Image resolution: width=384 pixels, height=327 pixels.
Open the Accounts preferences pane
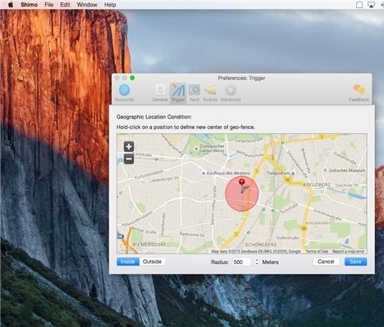[x=124, y=93]
